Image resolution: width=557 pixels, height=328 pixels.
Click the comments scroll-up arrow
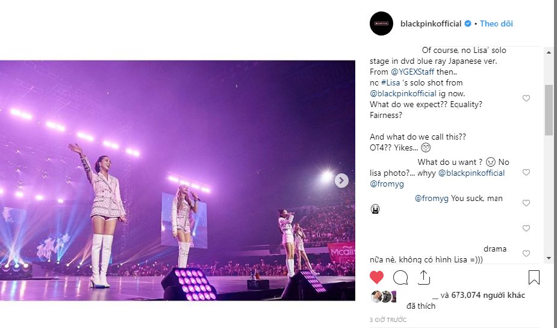pos(549,52)
